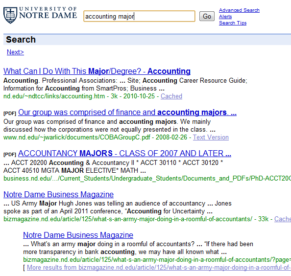Screen dimensions: 291x276
Task: Click the Cached link for the bizmagazine result
Action: [x=283, y=219]
